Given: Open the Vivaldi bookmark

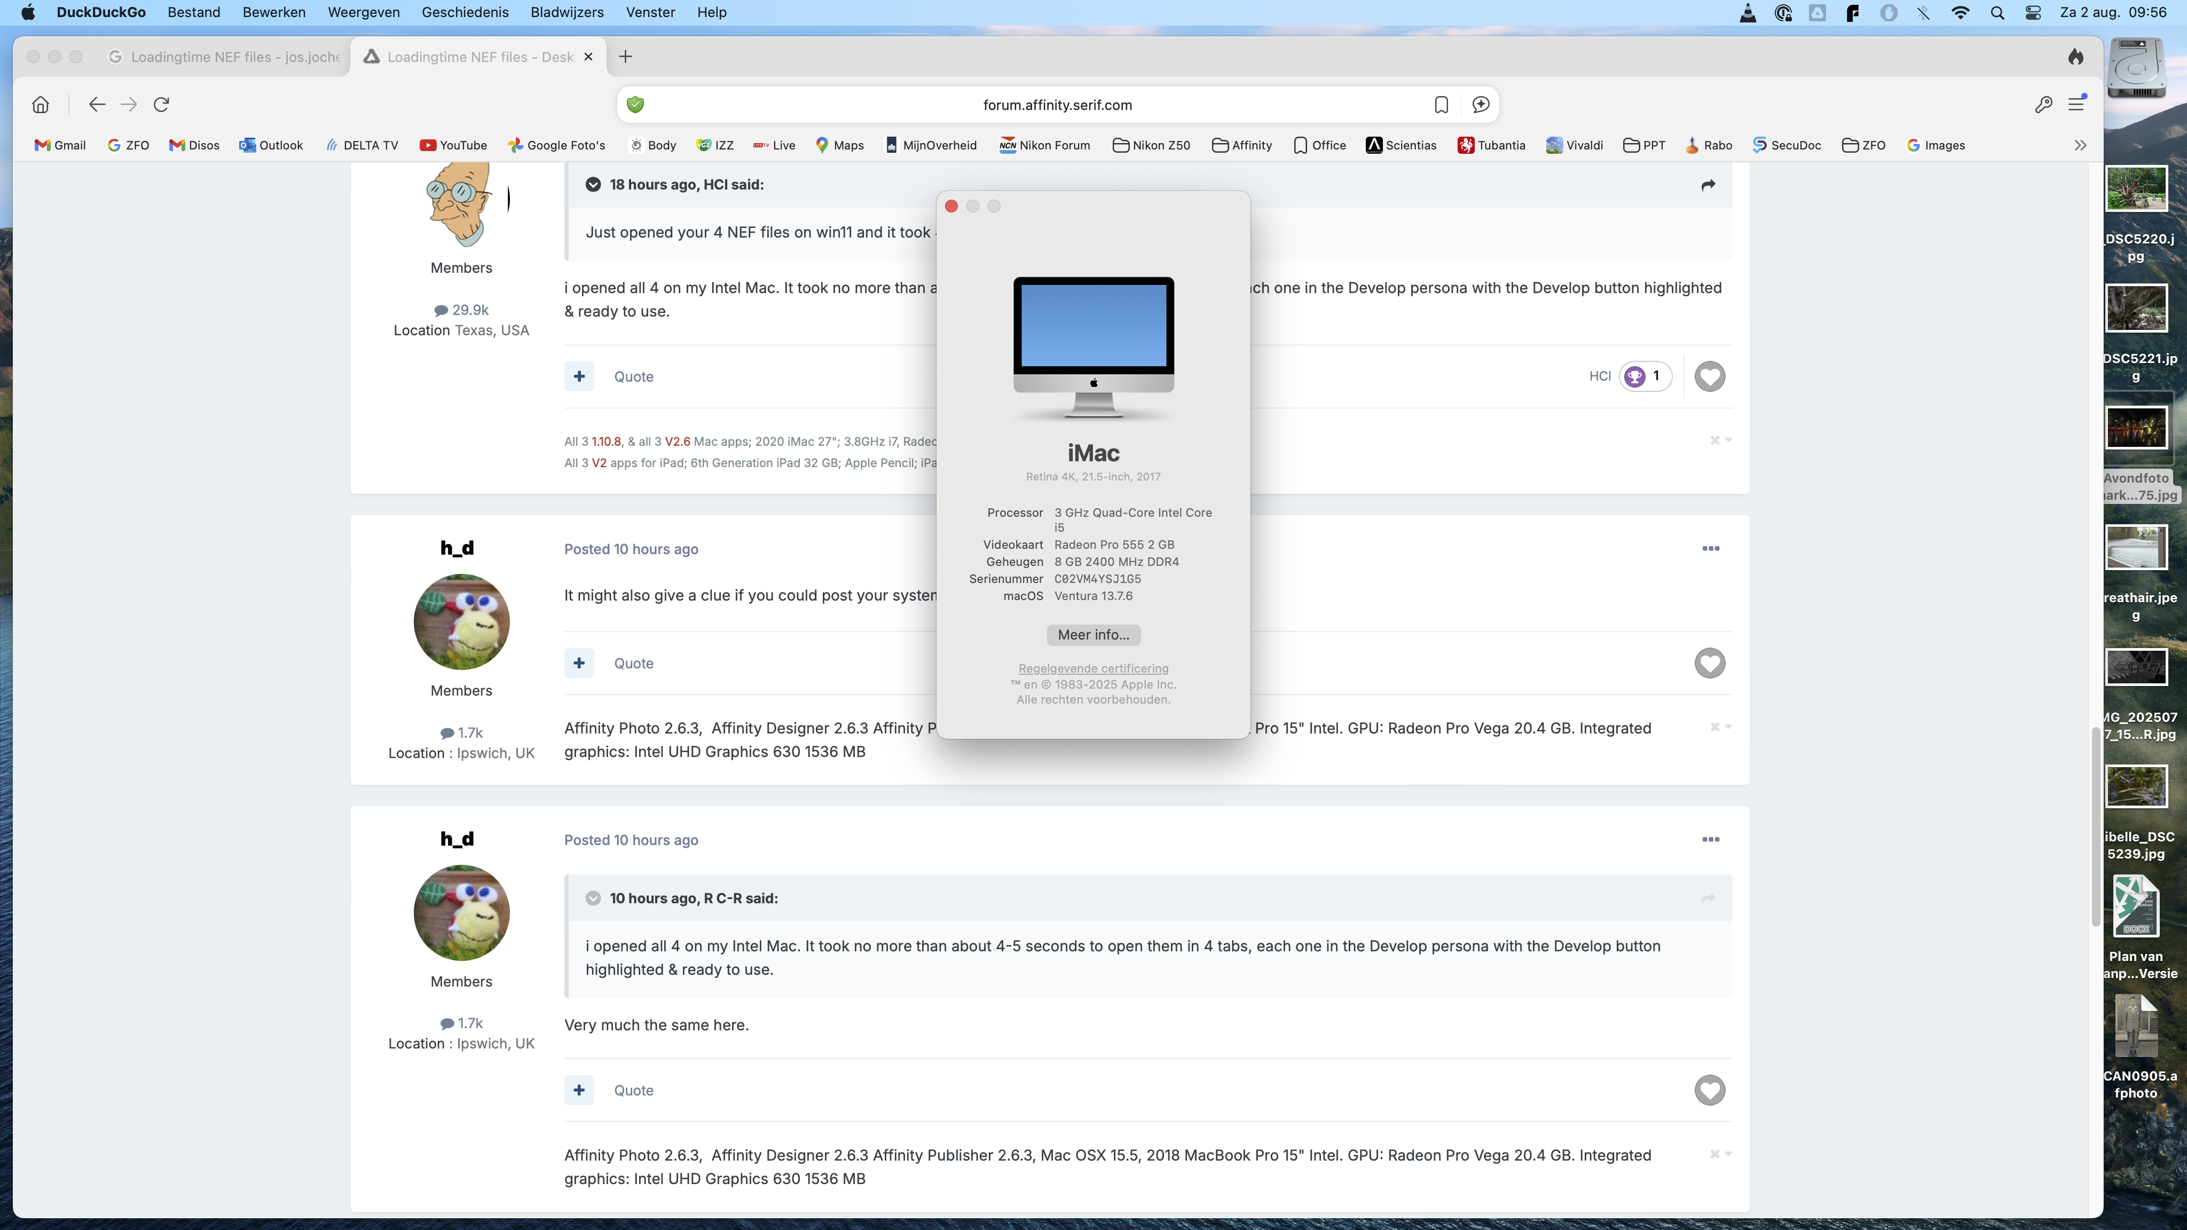Looking at the screenshot, I should tap(1575, 145).
